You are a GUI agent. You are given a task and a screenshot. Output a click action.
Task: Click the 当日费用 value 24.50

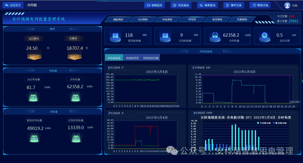point(32,48)
